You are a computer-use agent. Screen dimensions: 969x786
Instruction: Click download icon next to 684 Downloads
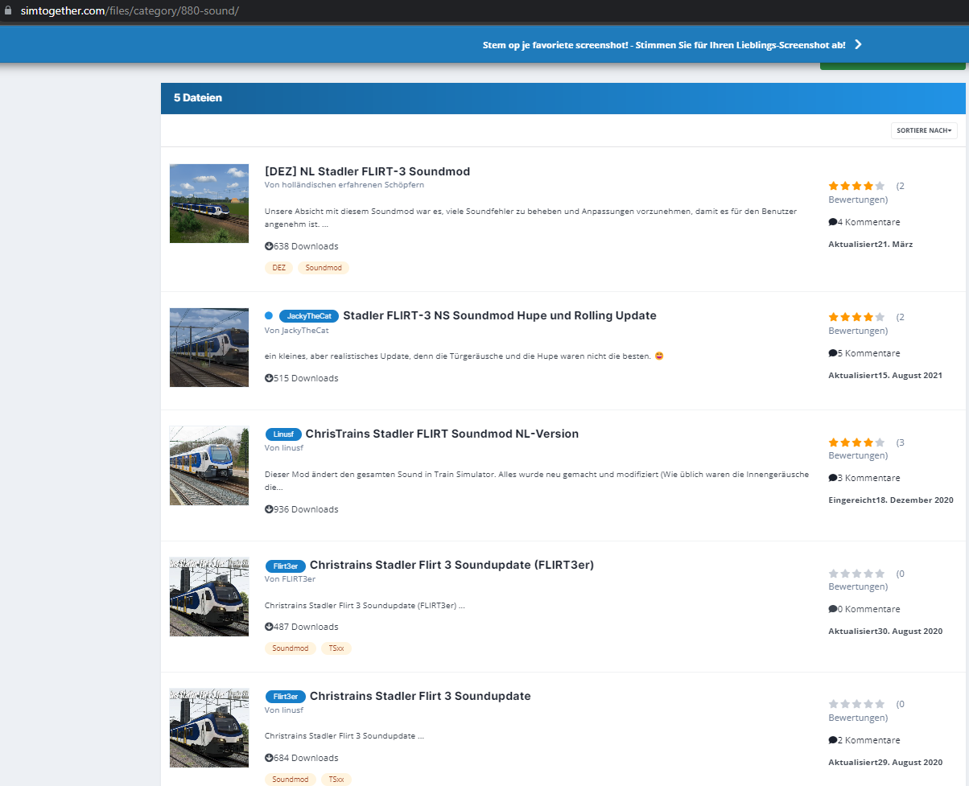[269, 758]
